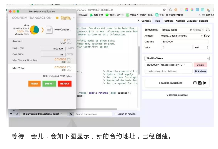Screen dimensions: 218x149
Task: Click At Address button
Action: pos(200,71)
